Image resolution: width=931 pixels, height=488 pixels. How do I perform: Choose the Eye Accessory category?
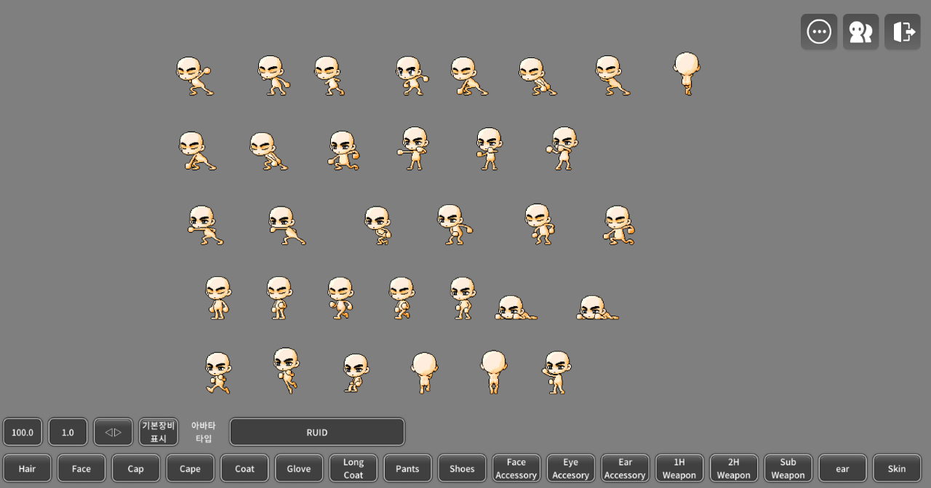pyautogui.click(x=570, y=468)
